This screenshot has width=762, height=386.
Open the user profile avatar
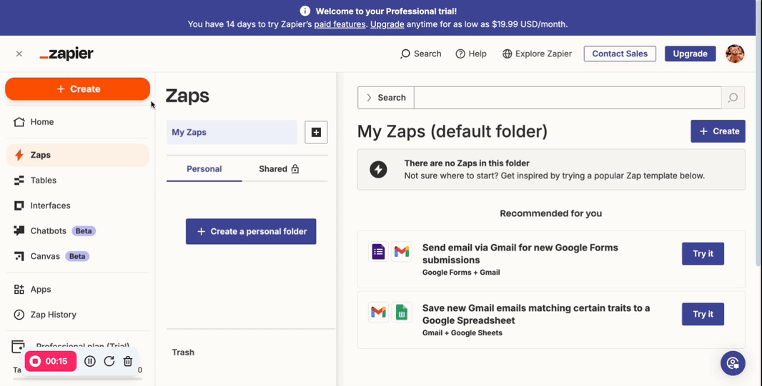[x=735, y=54]
